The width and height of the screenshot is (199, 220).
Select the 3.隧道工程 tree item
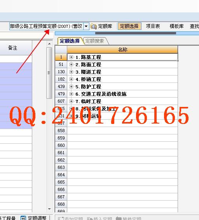(89, 72)
